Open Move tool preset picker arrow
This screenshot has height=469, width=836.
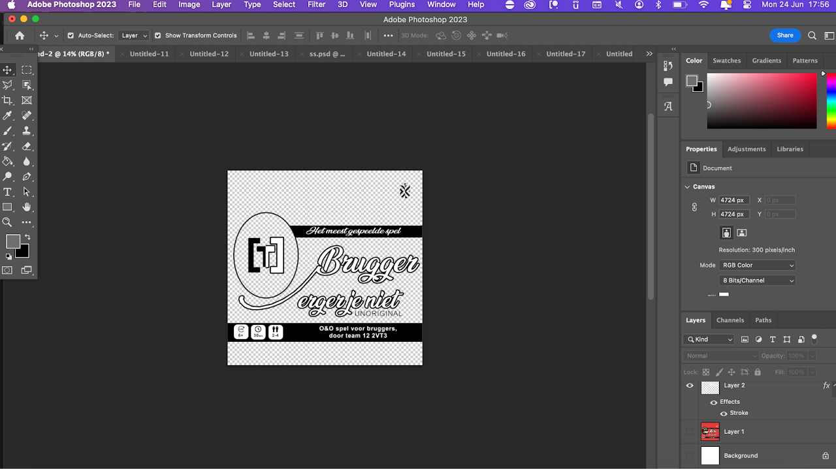(x=56, y=36)
